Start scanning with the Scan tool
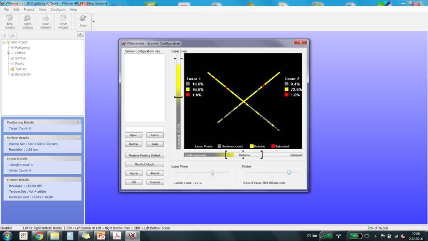This screenshot has height=241, width=428. click(x=83, y=22)
